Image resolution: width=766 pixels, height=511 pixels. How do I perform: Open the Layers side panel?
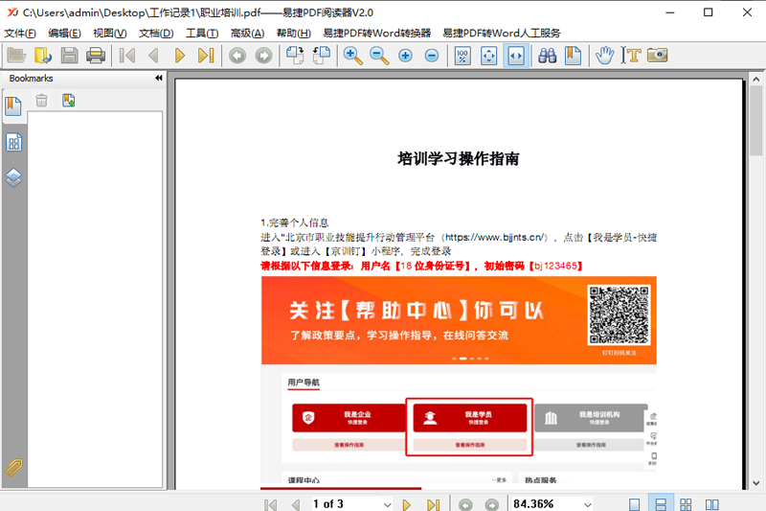click(14, 178)
